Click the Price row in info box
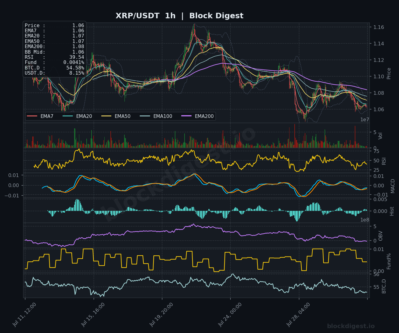The width and height of the screenshot is (399, 333). pos(54,26)
